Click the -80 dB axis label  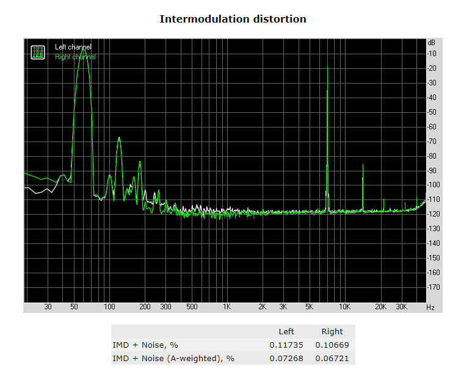[432, 156]
